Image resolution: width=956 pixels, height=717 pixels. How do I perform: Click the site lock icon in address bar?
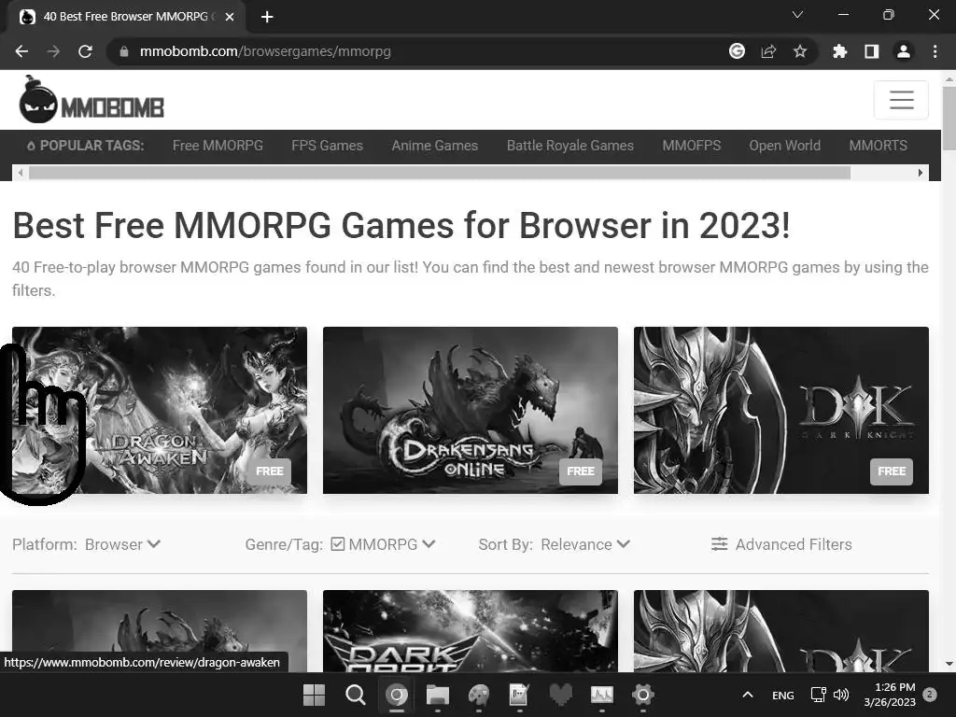pyautogui.click(x=124, y=52)
